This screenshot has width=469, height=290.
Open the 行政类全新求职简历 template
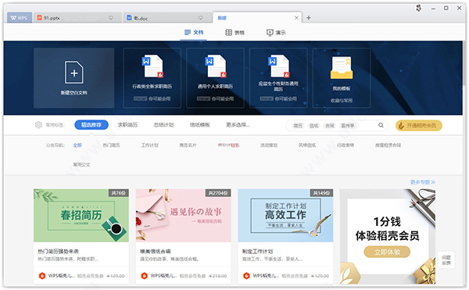[152, 77]
